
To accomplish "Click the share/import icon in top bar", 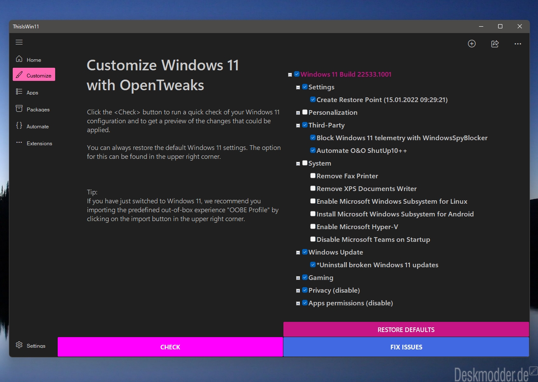I will (495, 44).
